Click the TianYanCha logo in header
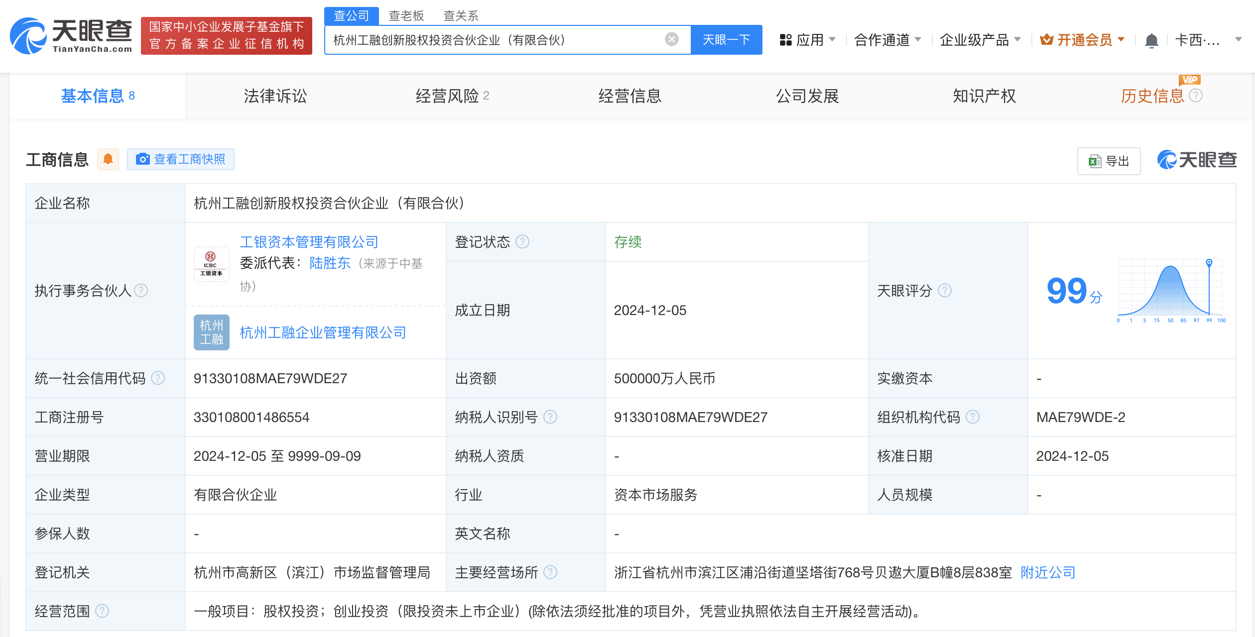The height and width of the screenshot is (637, 1255). [x=71, y=36]
